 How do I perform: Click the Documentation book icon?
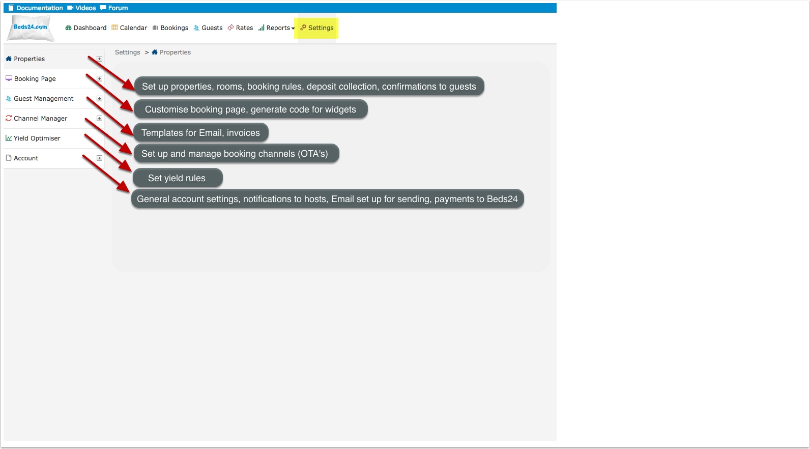[x=11, y=8]
